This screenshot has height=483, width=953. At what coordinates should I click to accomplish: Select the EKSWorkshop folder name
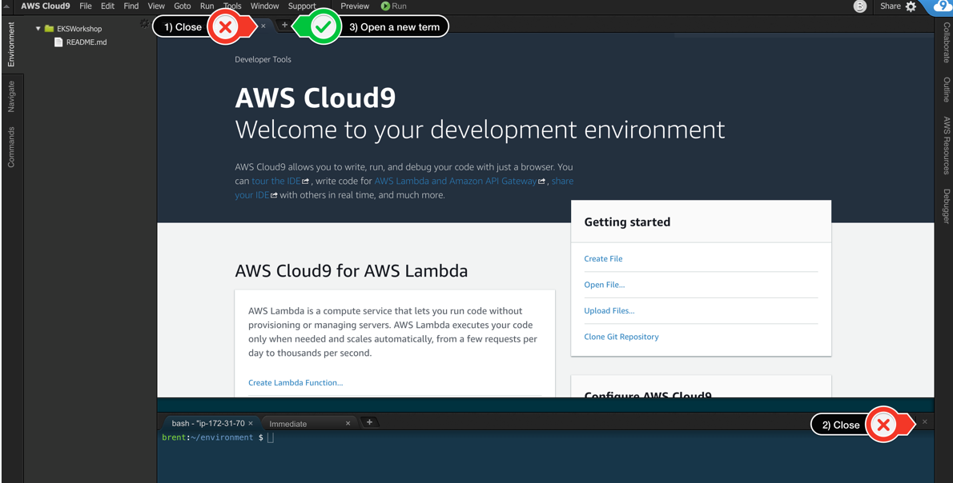click(x=79, y=29)
